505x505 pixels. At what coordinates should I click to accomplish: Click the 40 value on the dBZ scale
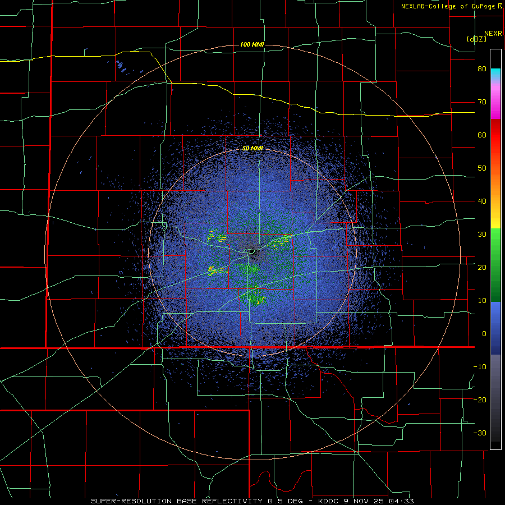[x=482, y=201]
